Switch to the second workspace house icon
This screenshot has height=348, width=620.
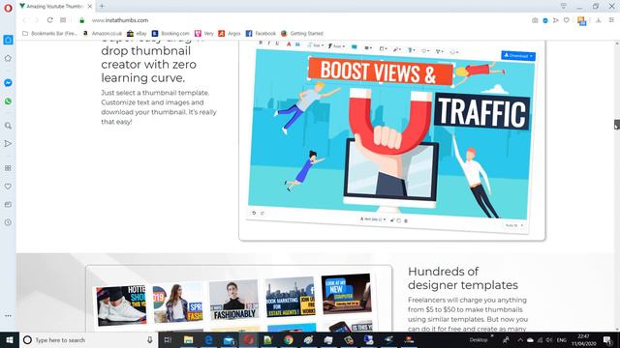pyautogui.click(x=8, y=58)
